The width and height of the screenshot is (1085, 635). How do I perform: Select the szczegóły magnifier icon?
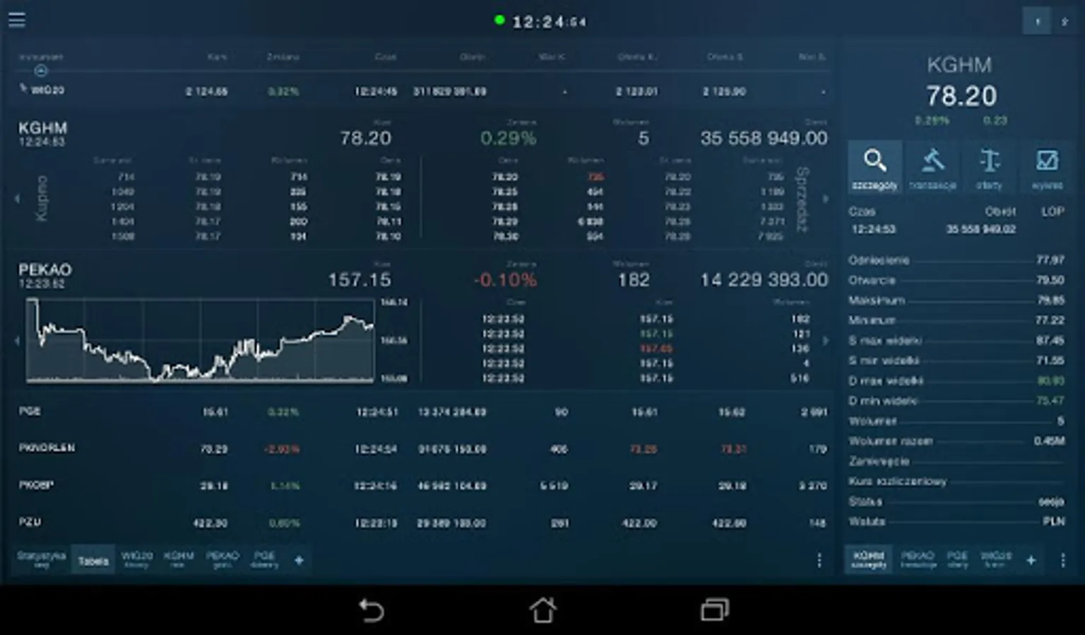coord(875,167)
